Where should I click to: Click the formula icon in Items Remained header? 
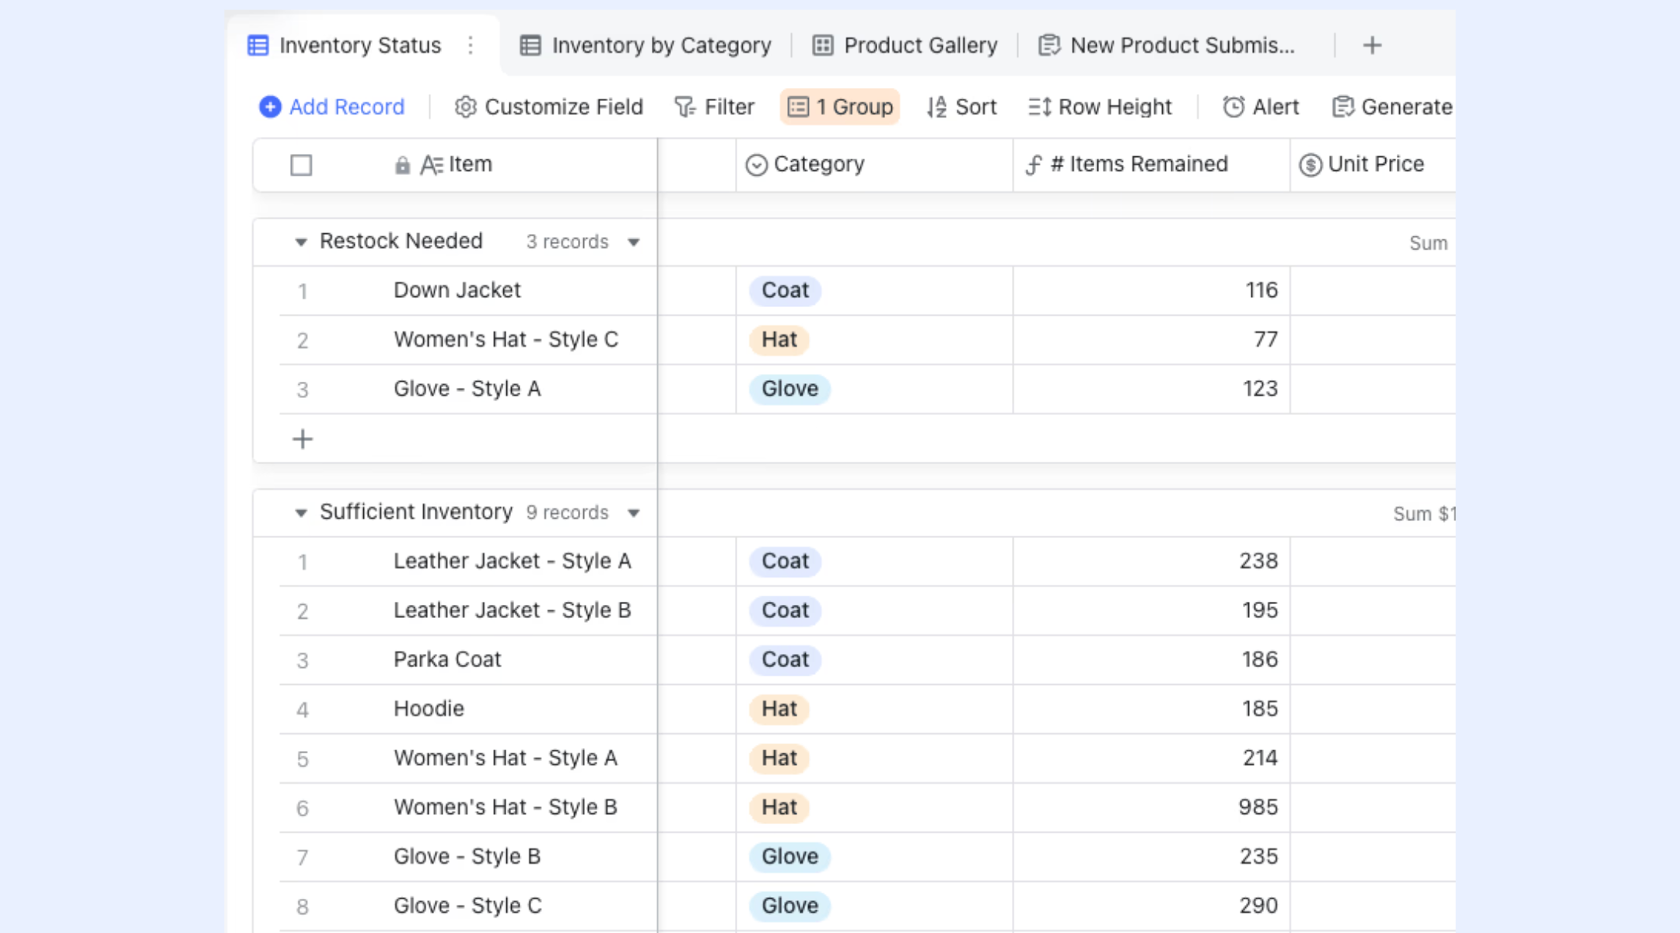pyautogui.click(x=1033, y=165)
